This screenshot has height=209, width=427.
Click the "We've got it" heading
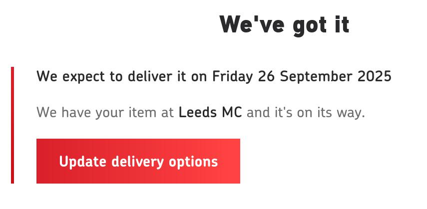point(284,24)
